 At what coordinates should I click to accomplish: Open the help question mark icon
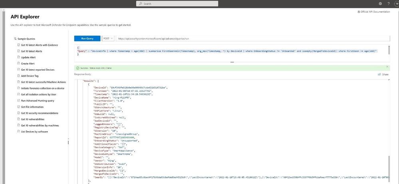[389, 4]
